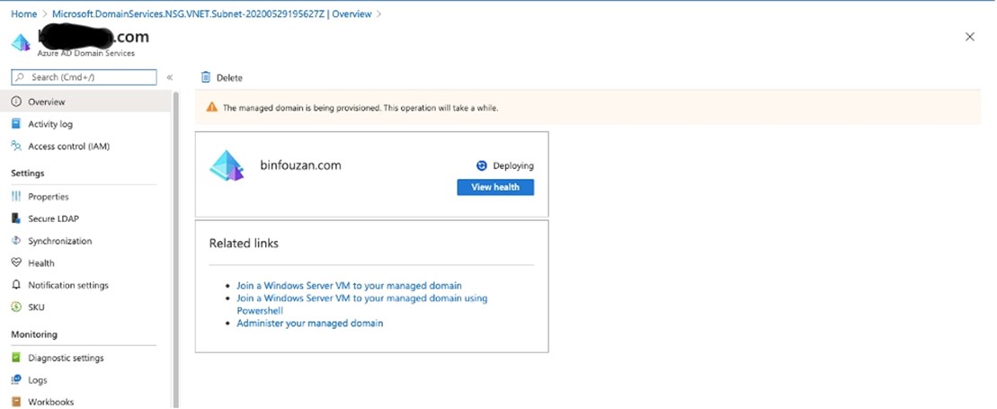The height and width of the screenshot is (409, 997).
Task: Click the Monitoring section heading
Action: point(34,334)
